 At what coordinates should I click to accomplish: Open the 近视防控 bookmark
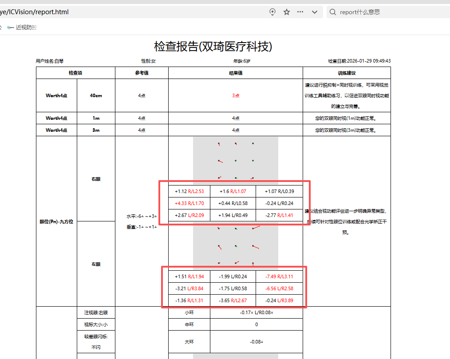pyautogui.click(x=22, y=28)
